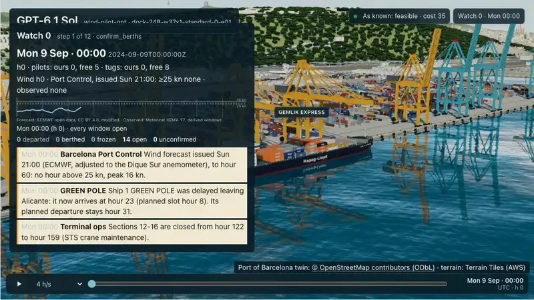Click the '14 open' counter
The height and width of the screenshot is (300, 534).
click(x=135, y=139)
